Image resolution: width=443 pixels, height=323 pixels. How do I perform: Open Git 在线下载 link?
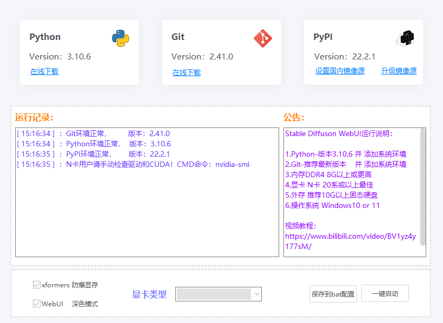[x=187, y=73]
